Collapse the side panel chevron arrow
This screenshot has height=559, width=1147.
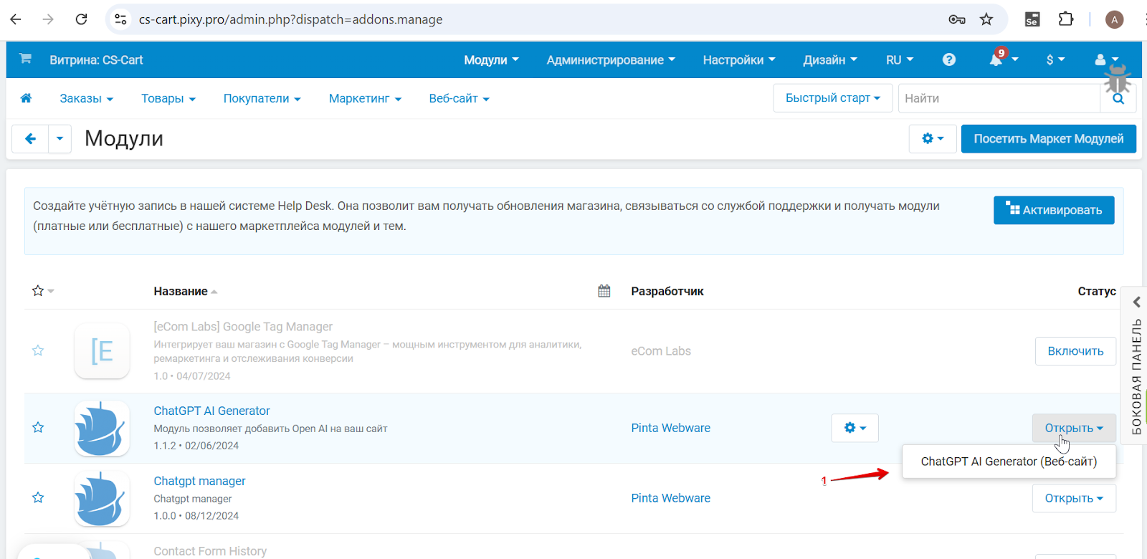coord(1136,302)
